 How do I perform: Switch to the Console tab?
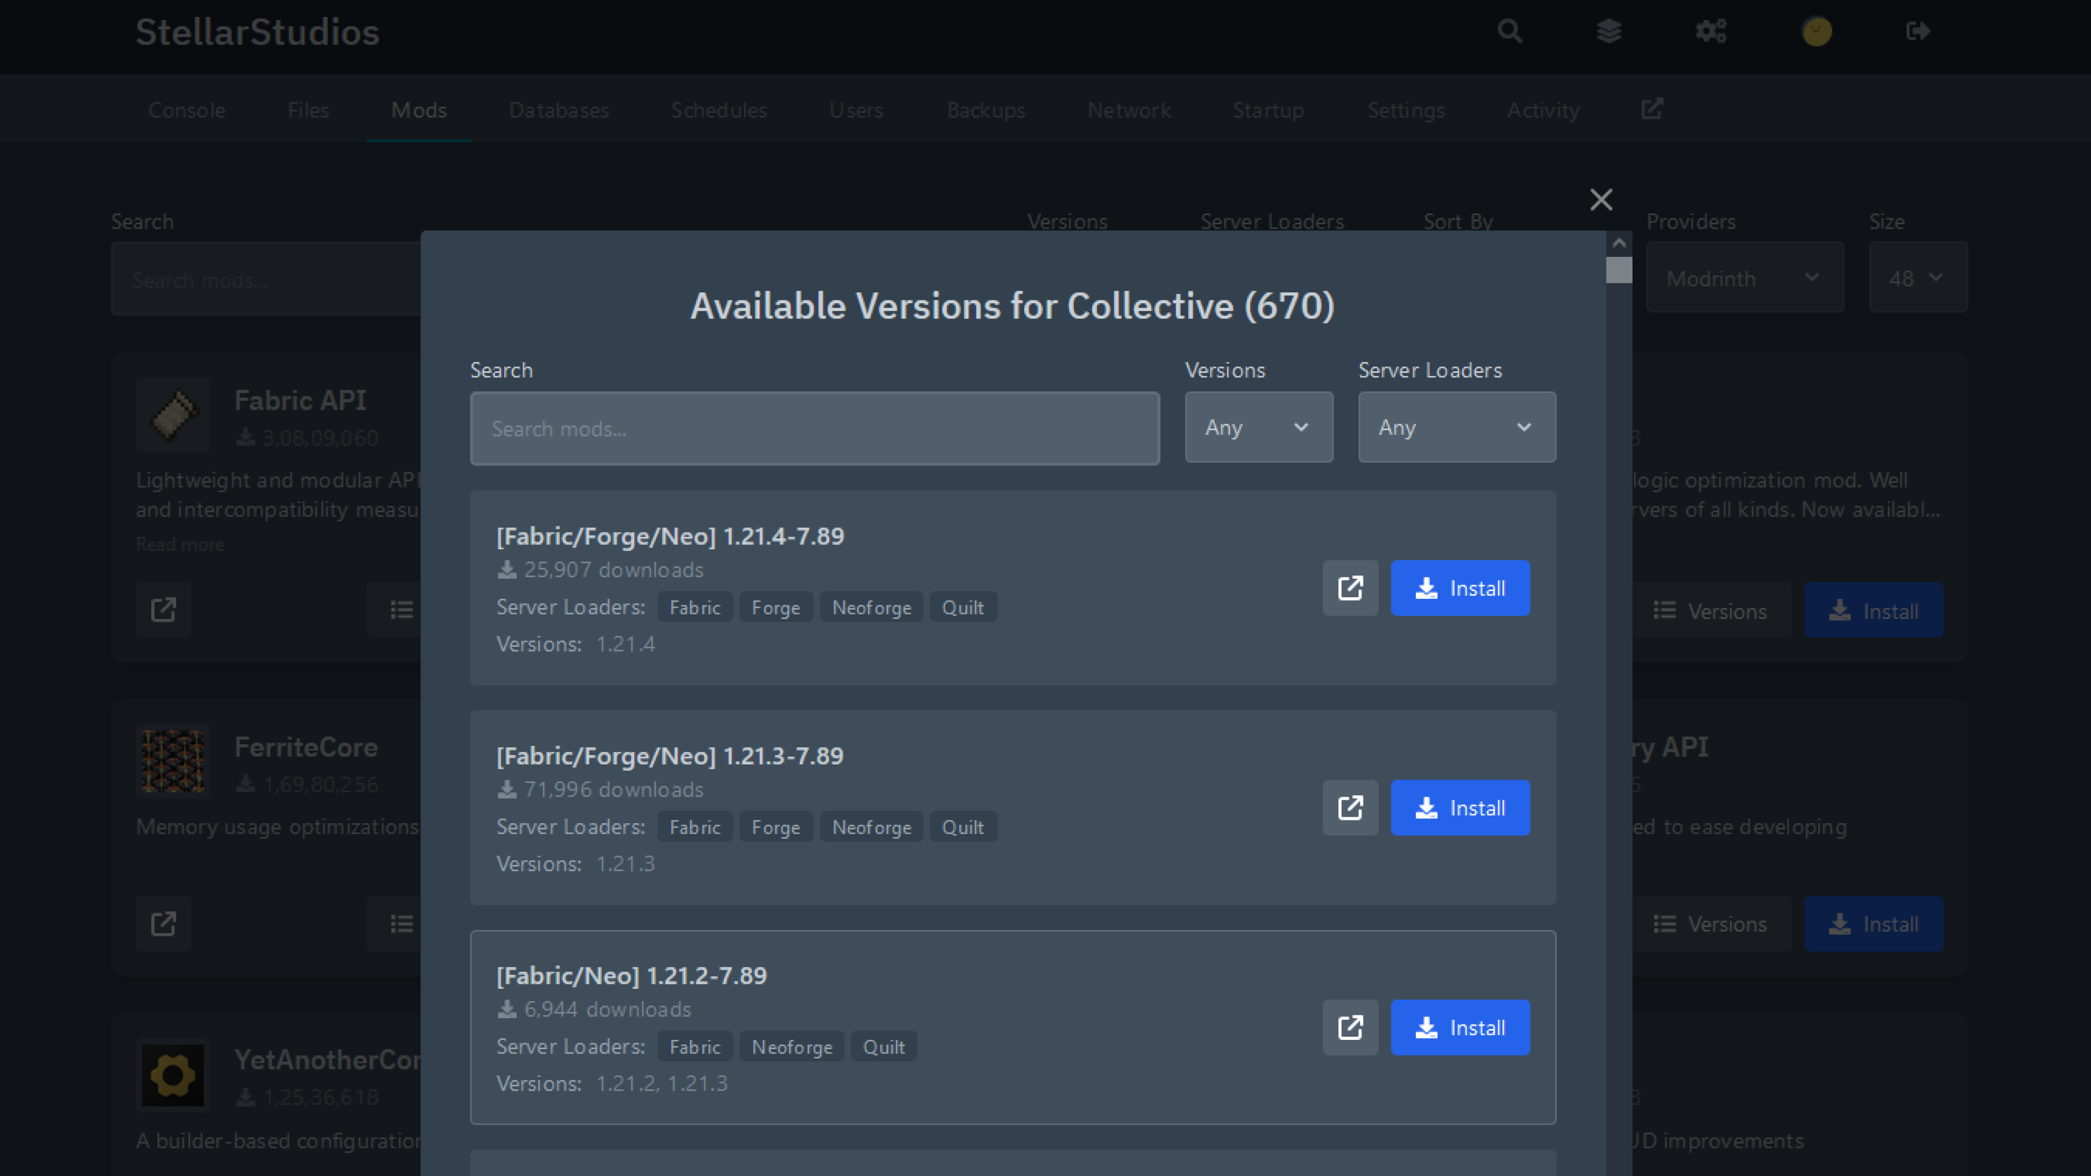point(187,111)
